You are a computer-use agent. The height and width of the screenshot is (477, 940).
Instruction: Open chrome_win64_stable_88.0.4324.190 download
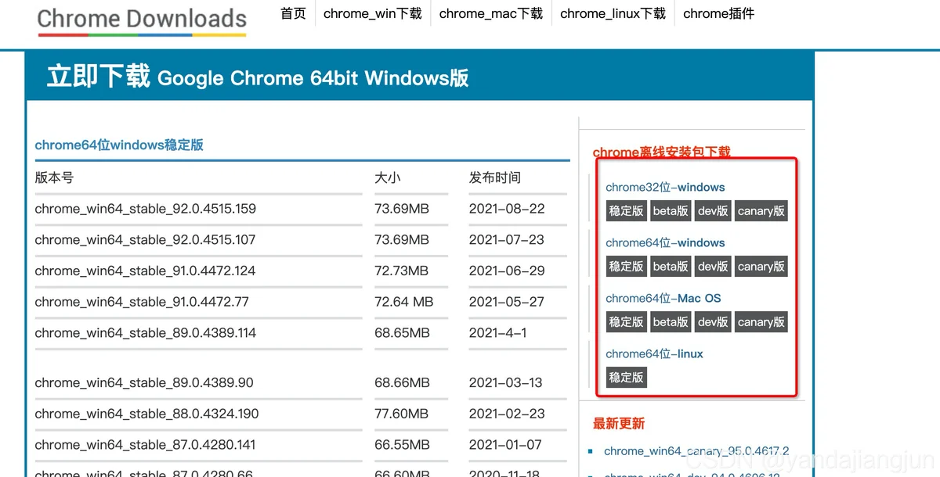[146, 414]
